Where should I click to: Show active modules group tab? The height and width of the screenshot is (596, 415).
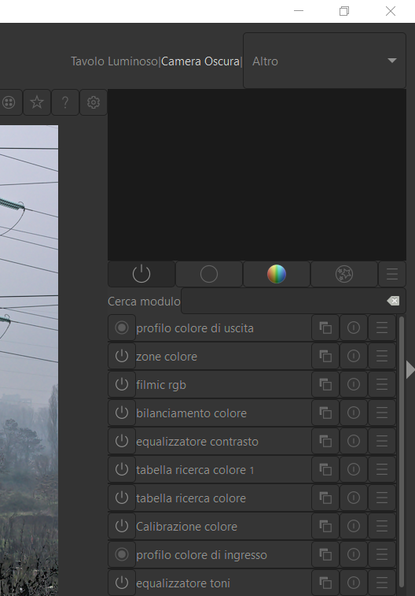pos(141,274)
